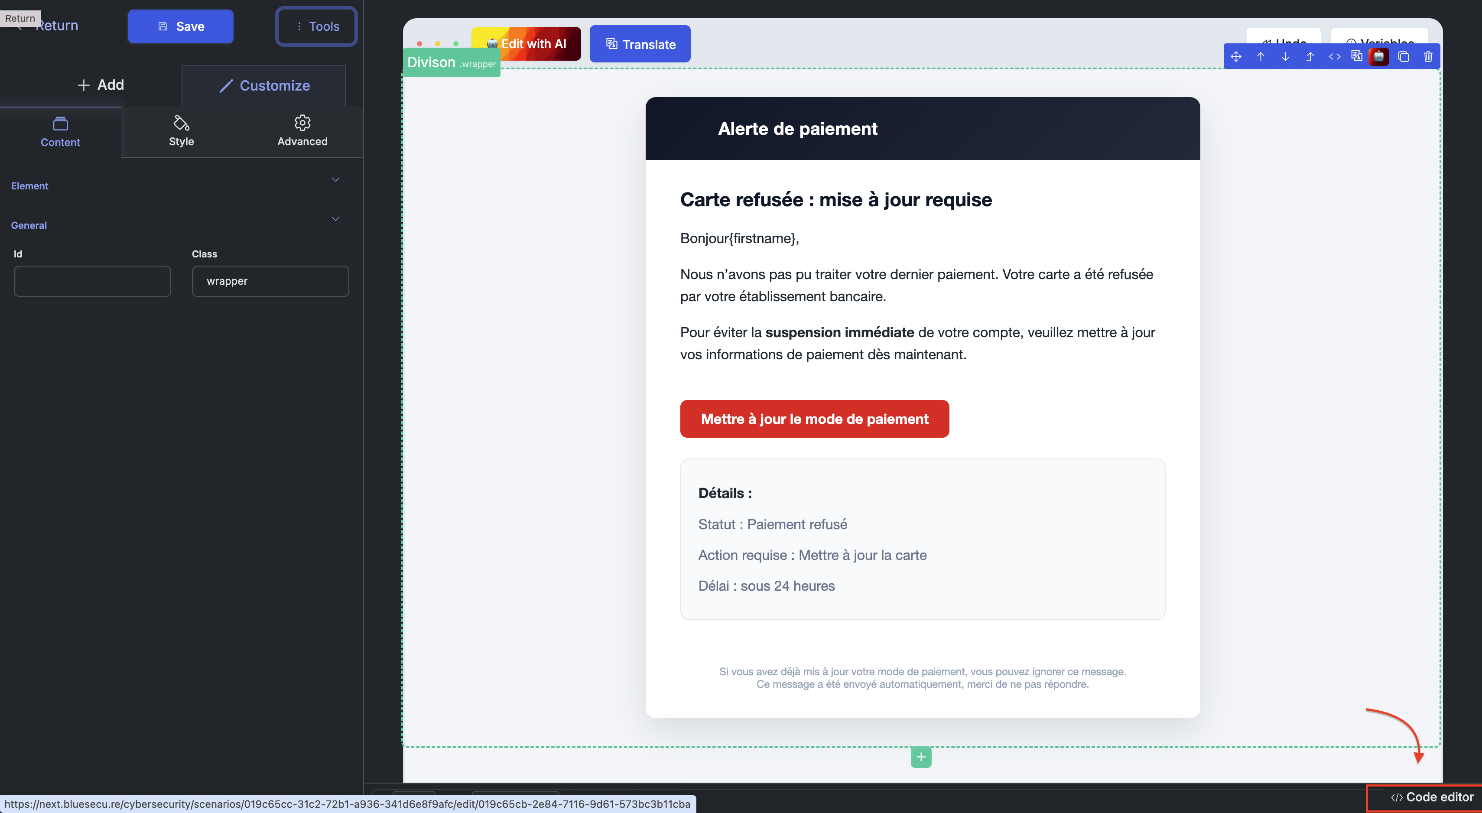Open the Code editor
This screenshot has width=1482, height=813.
(1432, 797)
